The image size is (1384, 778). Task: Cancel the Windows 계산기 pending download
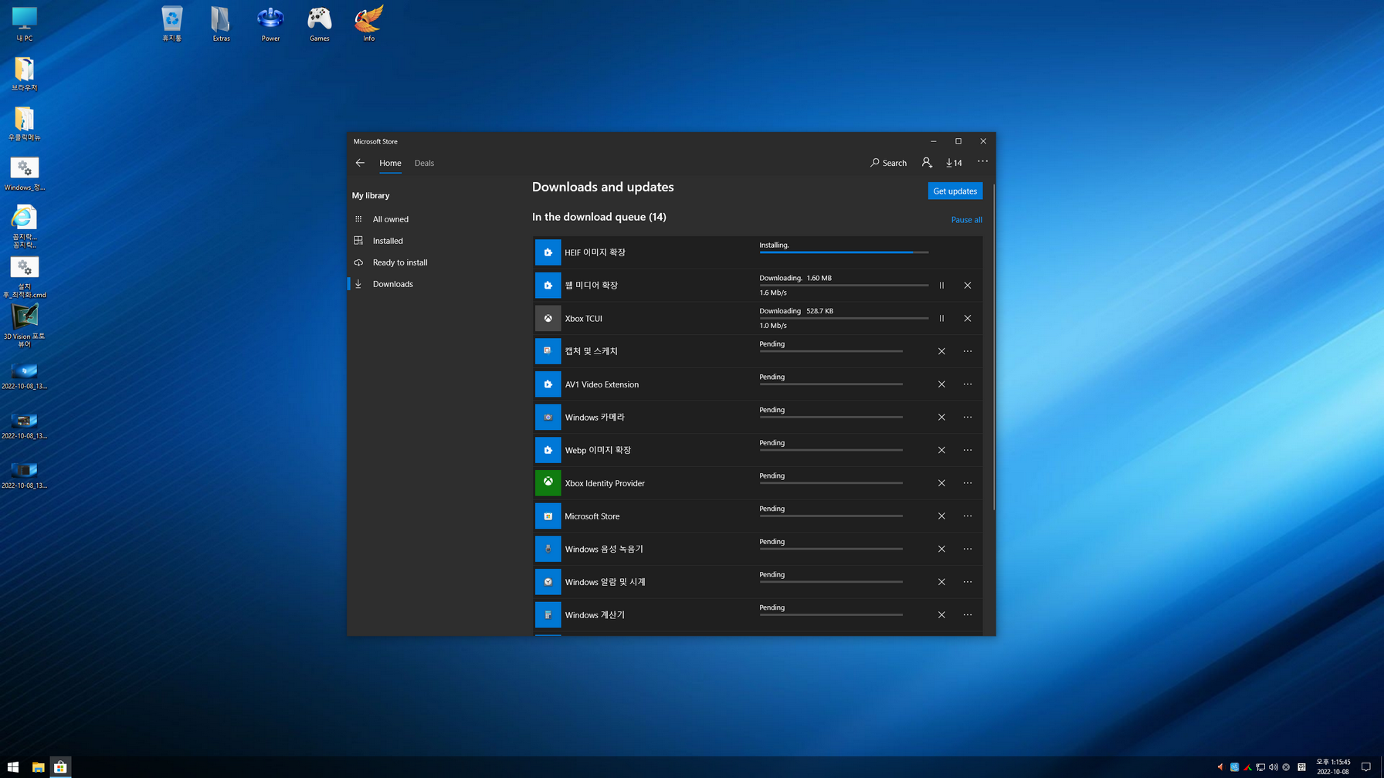click(x=941, y=615)
